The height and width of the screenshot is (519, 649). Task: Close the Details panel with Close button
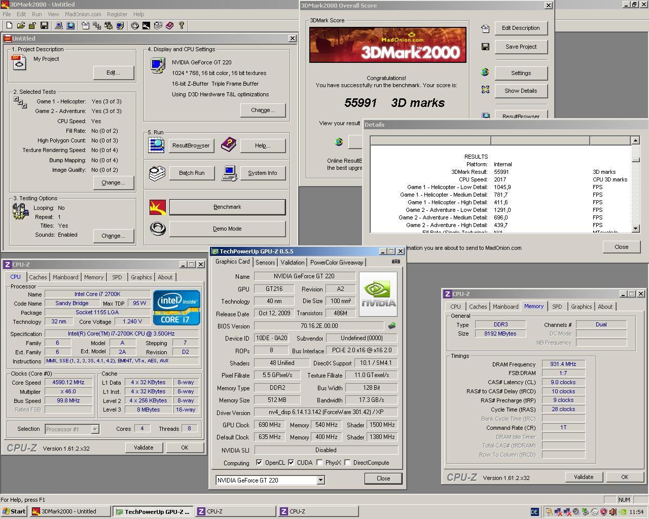(621, 247)
